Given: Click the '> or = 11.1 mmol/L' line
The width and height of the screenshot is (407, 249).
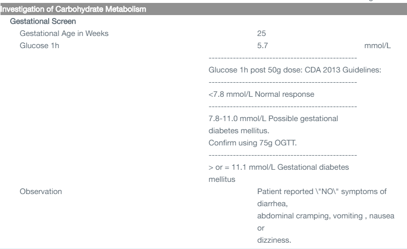Looking at the screenshot, I should click(x=276, y=167).
